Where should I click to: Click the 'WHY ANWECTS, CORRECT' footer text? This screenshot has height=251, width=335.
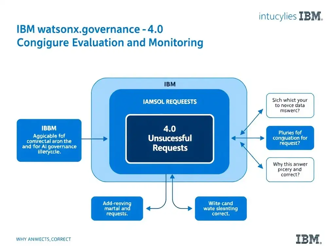pos(44,239)
